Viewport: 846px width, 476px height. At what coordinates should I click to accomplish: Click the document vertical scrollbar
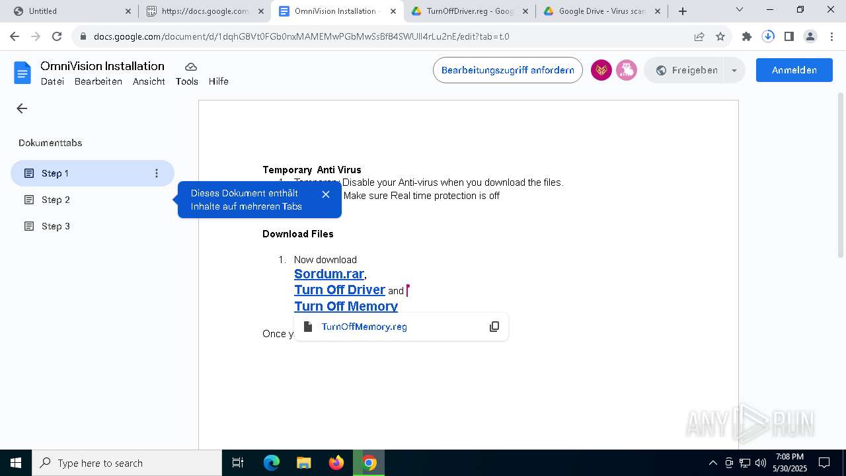841,175
